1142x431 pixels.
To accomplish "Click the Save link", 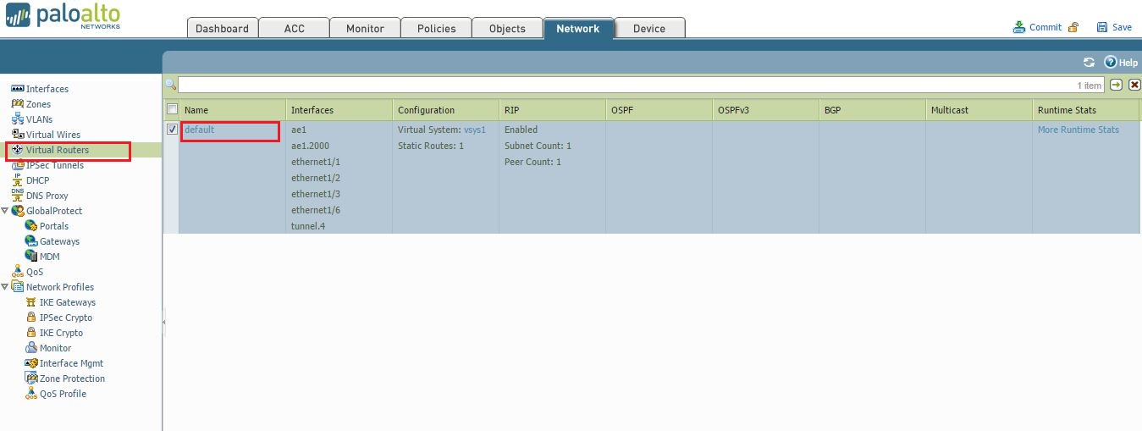I will coord(1122,27).
